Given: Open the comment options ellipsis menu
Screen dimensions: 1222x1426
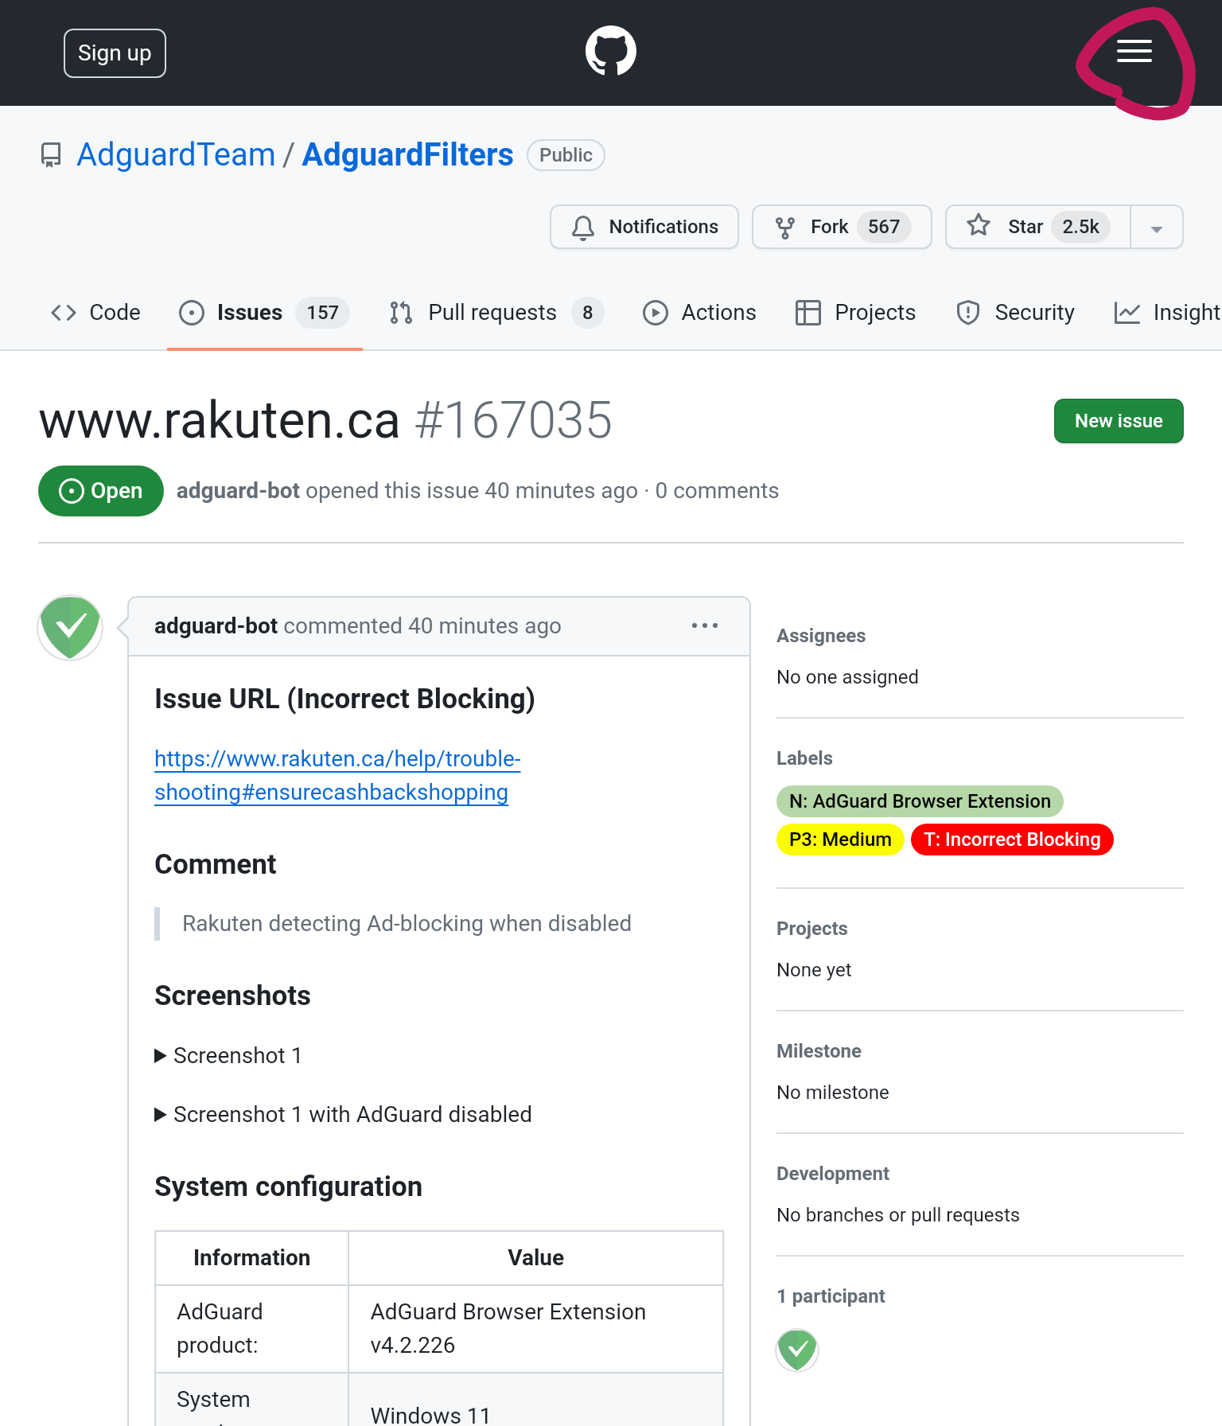Looking at the screenshot, I should [705, 626].
